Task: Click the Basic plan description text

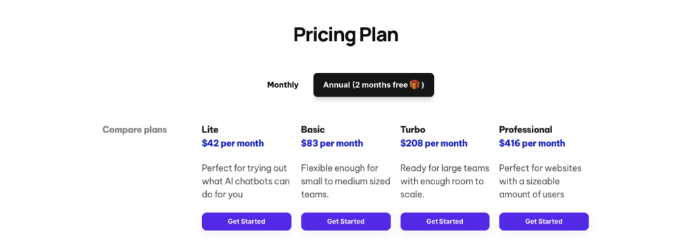Action: (x=345, y=181)
